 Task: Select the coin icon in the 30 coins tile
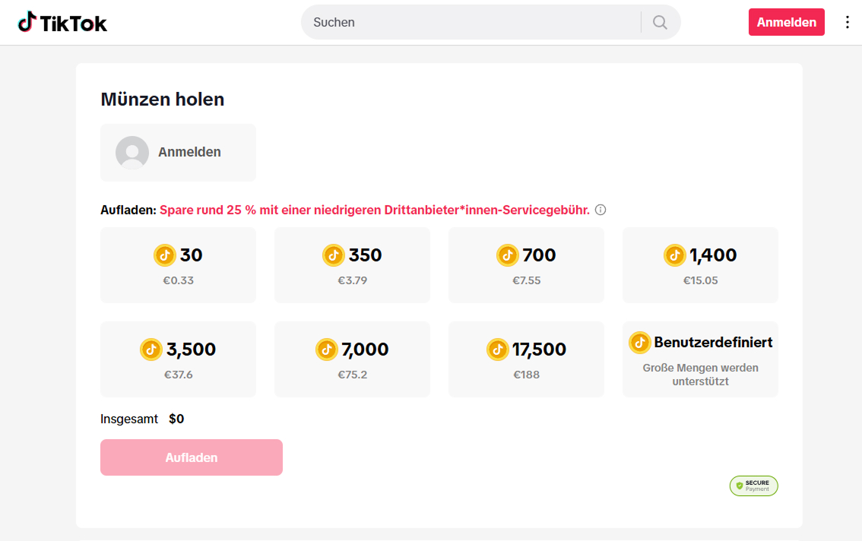[x=165, y=255]
